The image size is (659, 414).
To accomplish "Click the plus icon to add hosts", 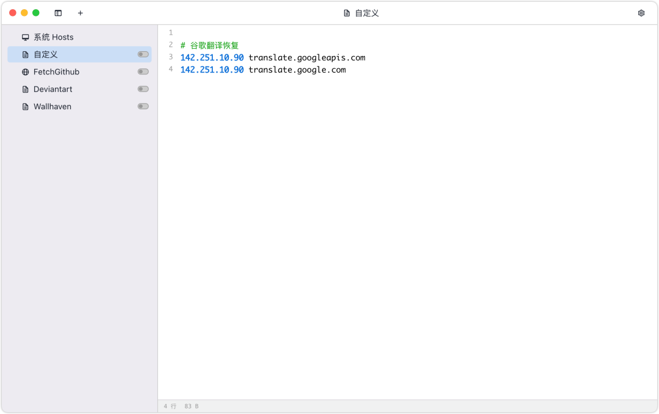I will point(80,13).
